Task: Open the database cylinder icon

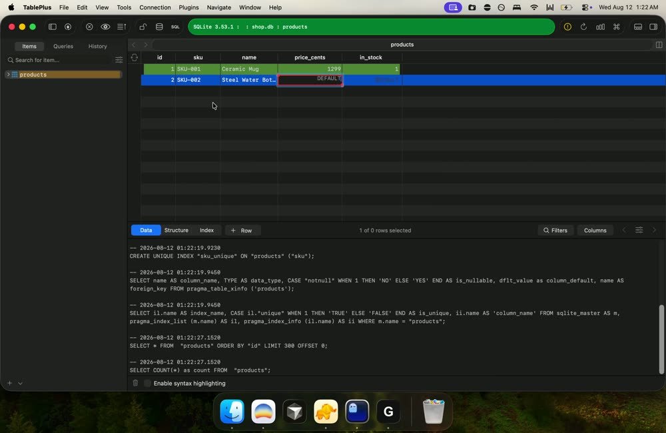Action: (159, 27)
